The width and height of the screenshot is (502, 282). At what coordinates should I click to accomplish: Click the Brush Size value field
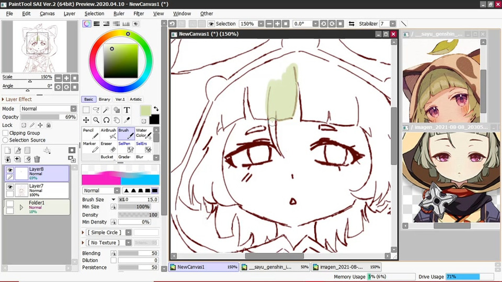pos(138,199)
